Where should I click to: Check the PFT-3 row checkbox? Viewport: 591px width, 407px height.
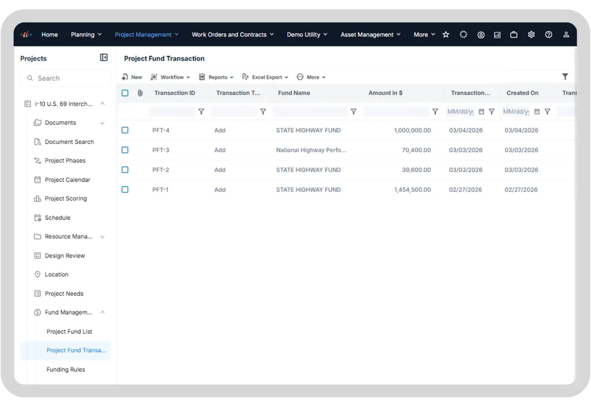tap(125, 150)
